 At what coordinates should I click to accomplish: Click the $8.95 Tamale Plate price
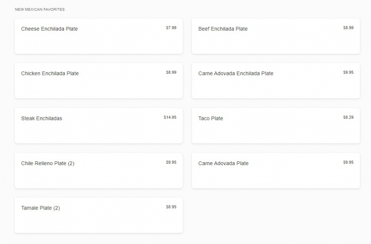click(171, 207)
